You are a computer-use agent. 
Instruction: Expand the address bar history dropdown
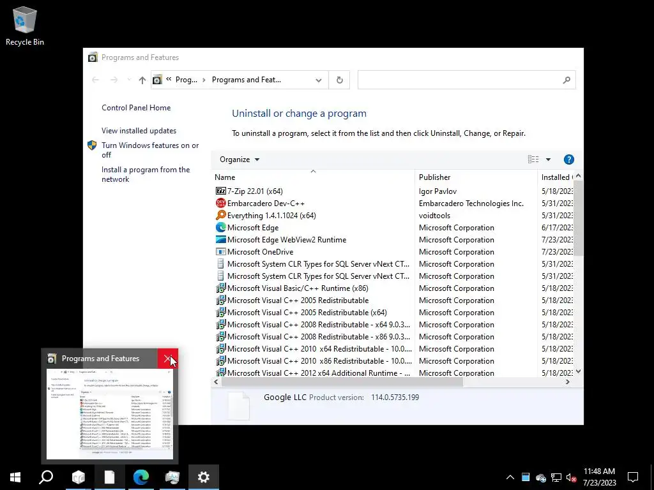point(319,80)
